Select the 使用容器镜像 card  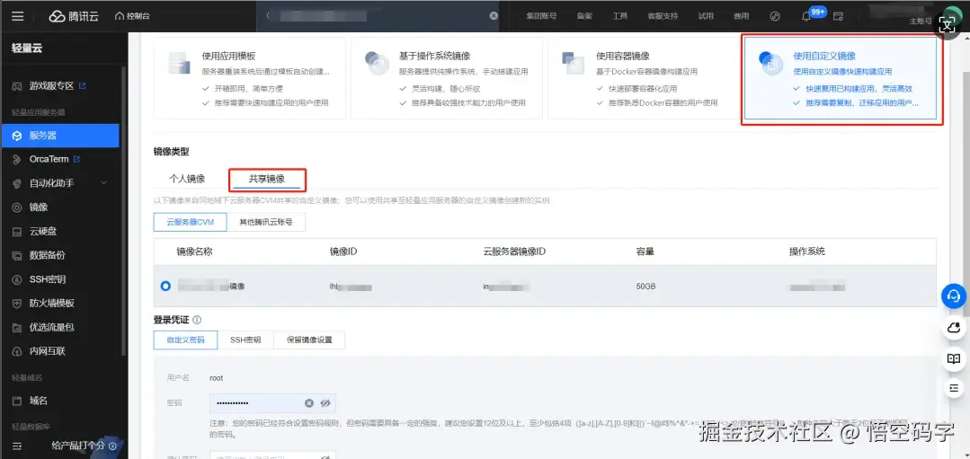pyautogui.click(x=644, y=78)
